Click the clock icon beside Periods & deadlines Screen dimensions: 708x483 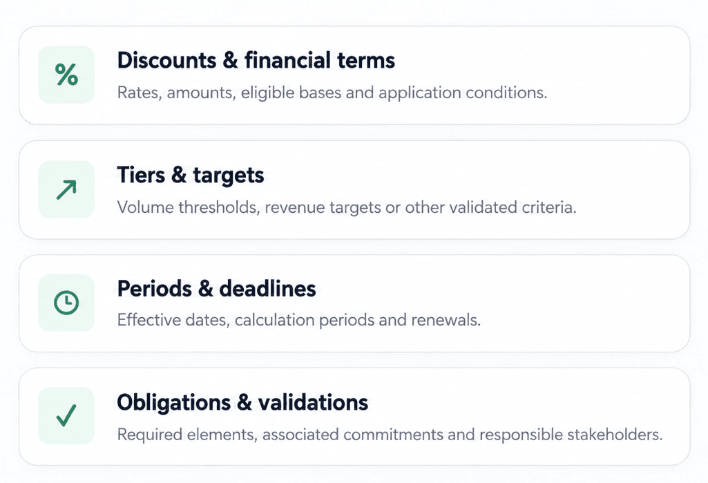(66, 302)
